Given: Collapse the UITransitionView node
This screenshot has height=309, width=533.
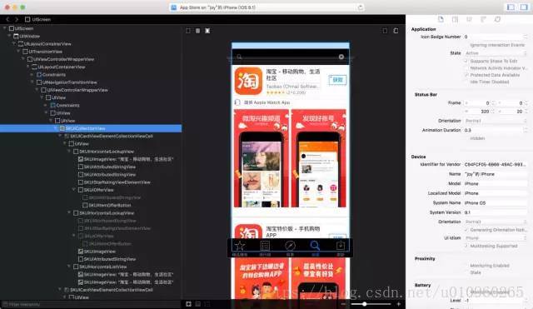Looking at the screenshot, I should pyautogui.click(x=18, y=52).
